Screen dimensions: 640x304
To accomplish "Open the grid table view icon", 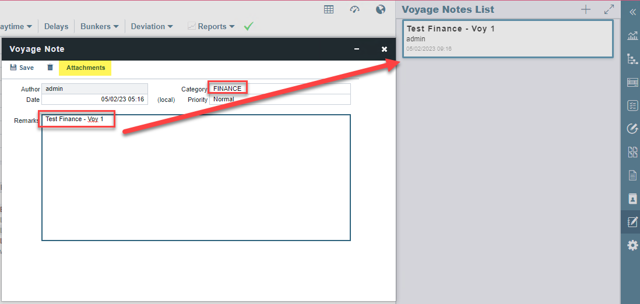I will [x=329, y=9].
